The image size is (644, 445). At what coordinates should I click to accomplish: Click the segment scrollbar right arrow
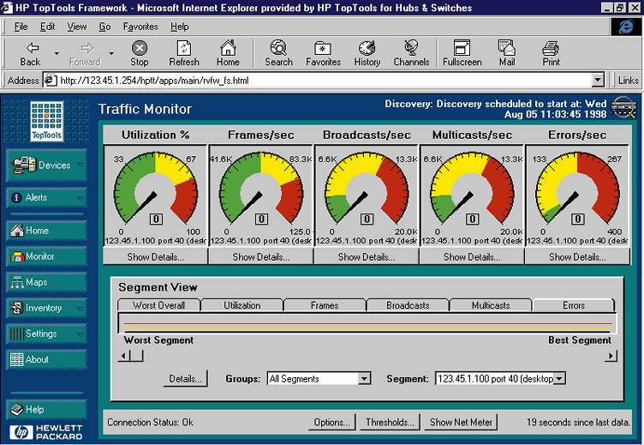tap(611, 356)
